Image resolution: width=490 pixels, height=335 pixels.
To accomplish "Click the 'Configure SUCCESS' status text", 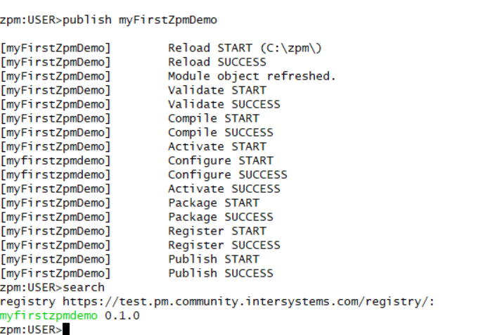I will [x=227, y=175].
